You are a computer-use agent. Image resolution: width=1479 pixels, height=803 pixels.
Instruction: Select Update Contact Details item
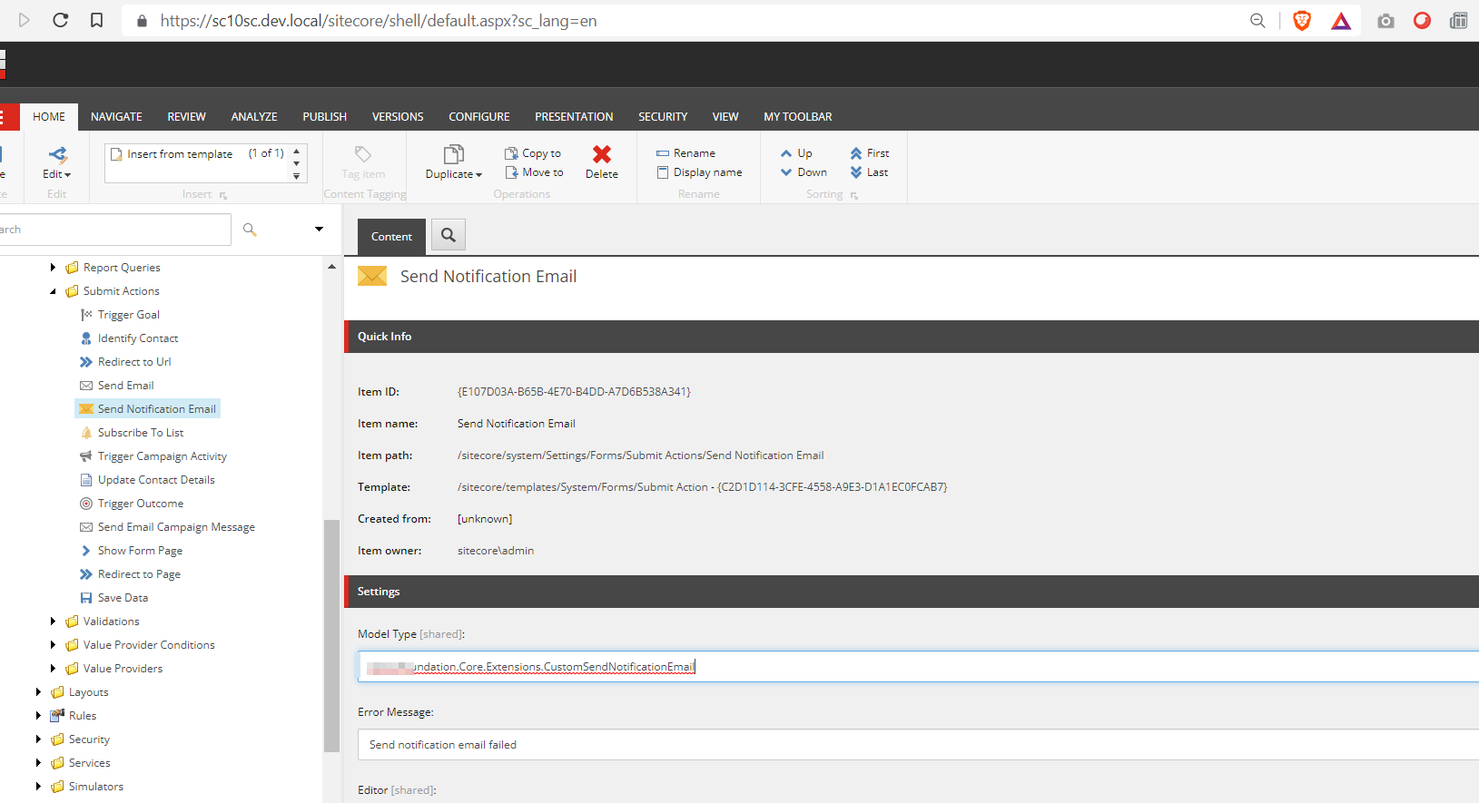pos(147,480)
